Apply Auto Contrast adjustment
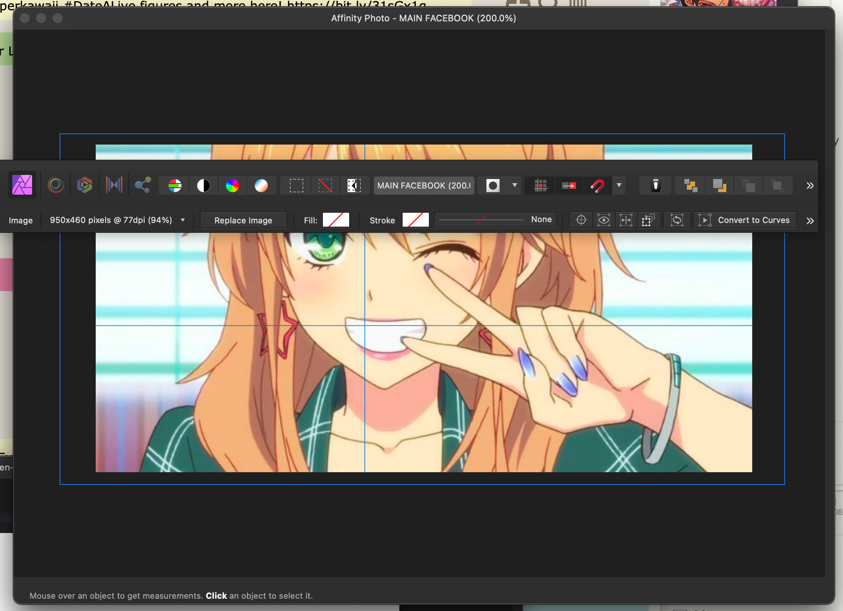 click(x=204, y=186)
